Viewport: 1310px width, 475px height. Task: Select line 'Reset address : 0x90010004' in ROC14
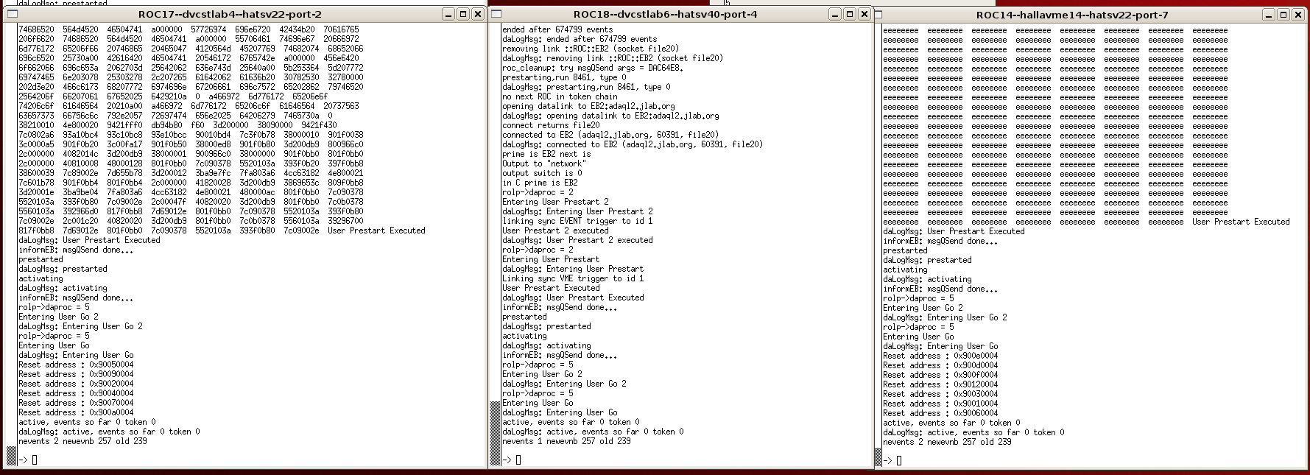940,404
